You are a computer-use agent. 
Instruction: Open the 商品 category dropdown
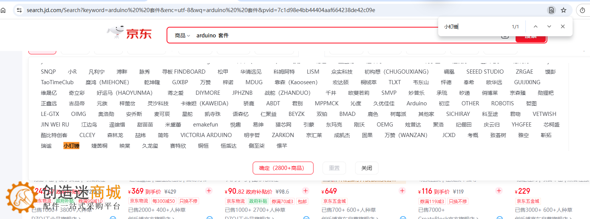(x=182, y=35)
